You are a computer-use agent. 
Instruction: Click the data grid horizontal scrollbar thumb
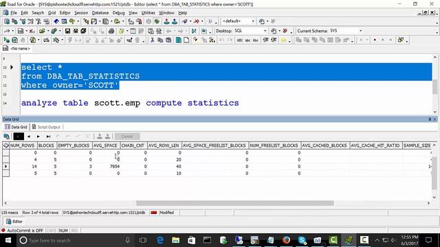tap(235, 203)
